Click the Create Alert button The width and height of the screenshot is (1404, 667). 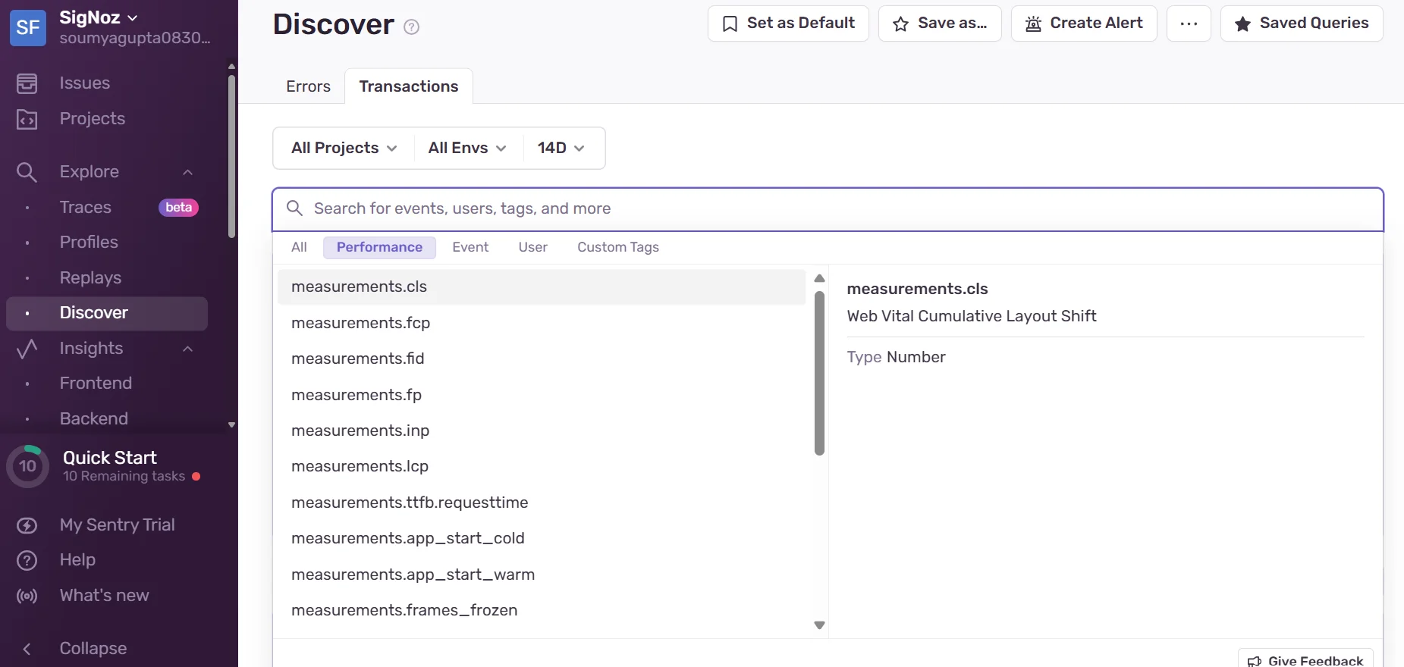[x=1084, y=23]
